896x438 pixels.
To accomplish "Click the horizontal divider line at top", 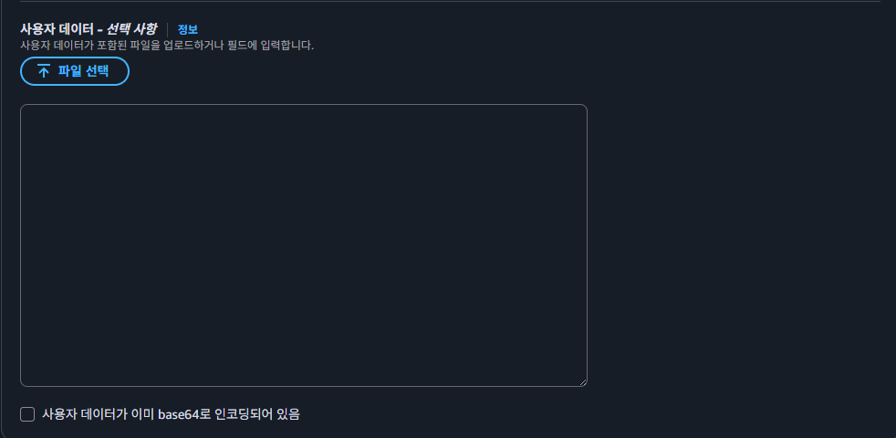I will [x=448, y=2].
